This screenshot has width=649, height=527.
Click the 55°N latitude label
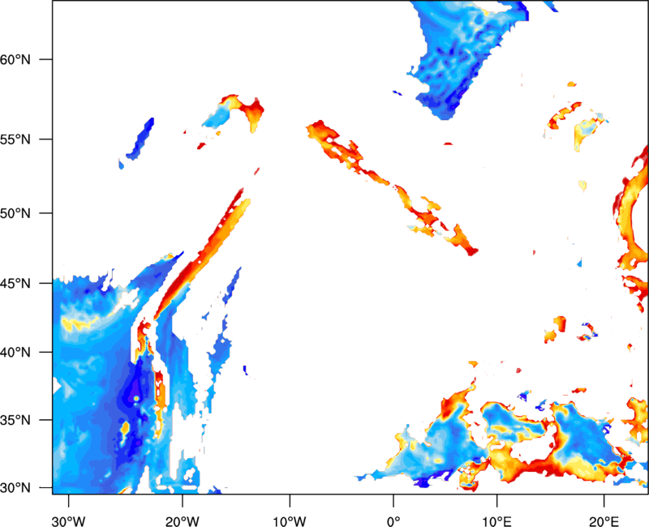click(15, 139)
